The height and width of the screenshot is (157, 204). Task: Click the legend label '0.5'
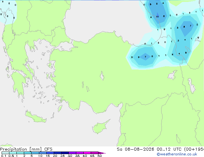click(11, 156)
